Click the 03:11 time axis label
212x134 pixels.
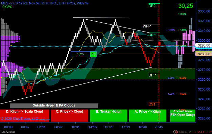41,127
